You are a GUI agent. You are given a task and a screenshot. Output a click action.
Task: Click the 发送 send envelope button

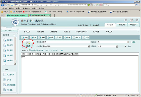[28, 44]
